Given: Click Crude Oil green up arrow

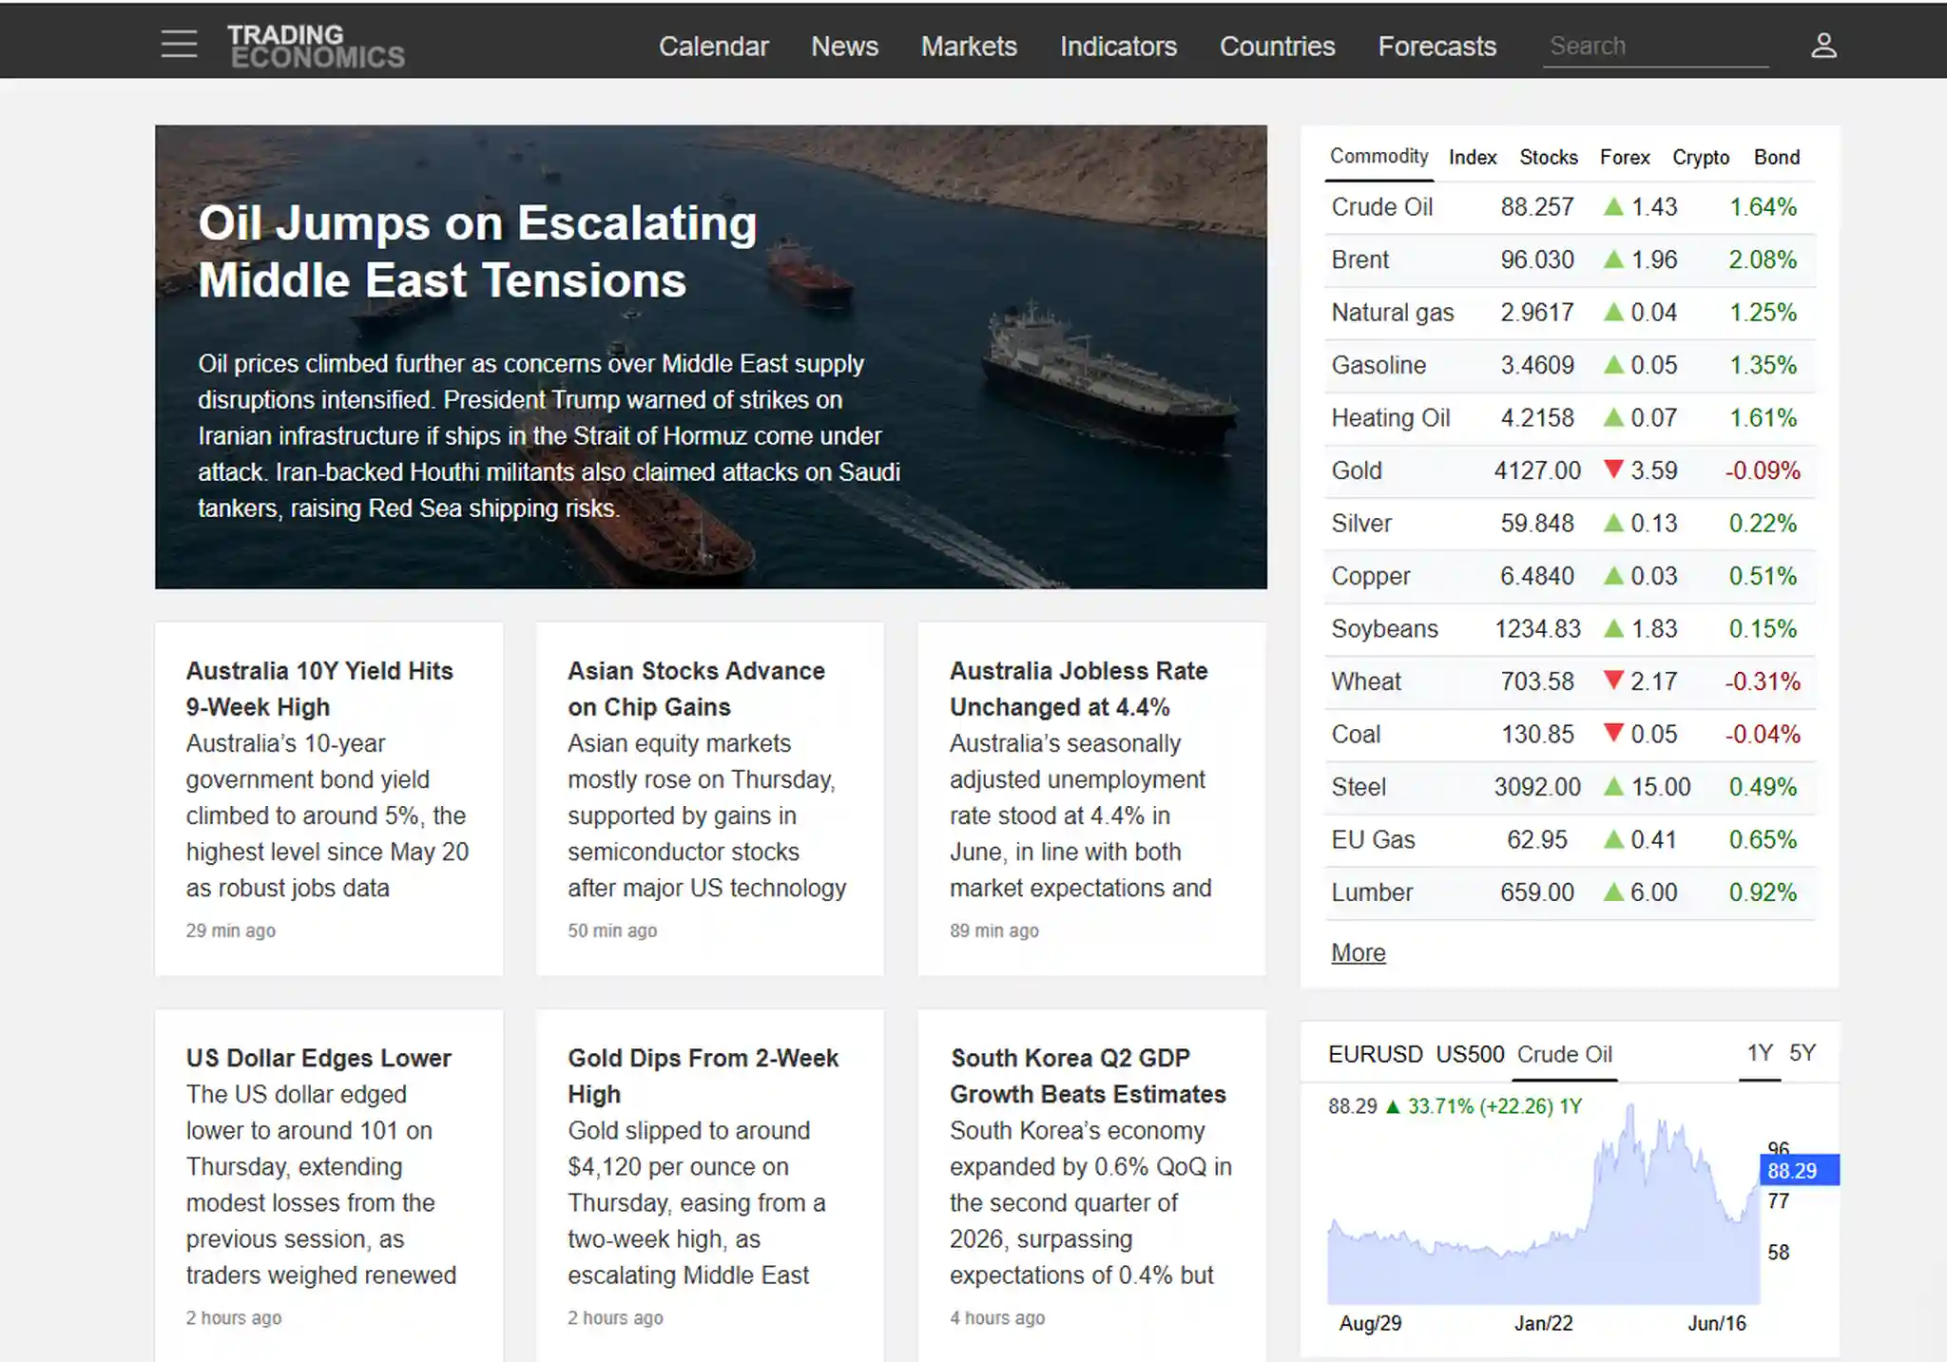Looking at the screenshot, I should (1613, 206).
